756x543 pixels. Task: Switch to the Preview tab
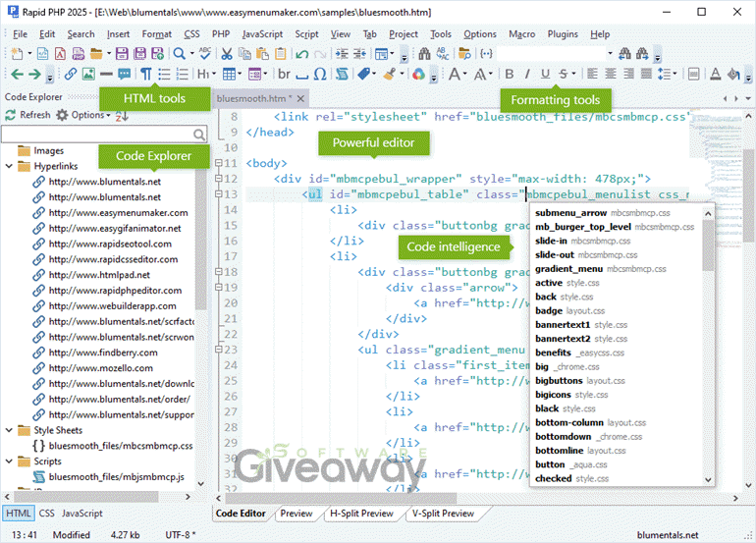click(x=297, y=514)
